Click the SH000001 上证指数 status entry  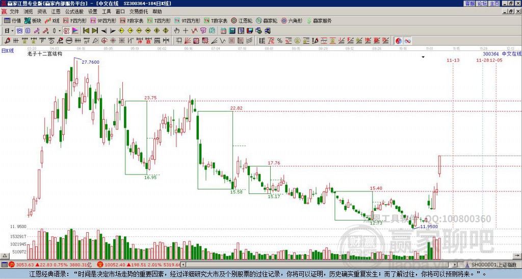coord(494,265)
